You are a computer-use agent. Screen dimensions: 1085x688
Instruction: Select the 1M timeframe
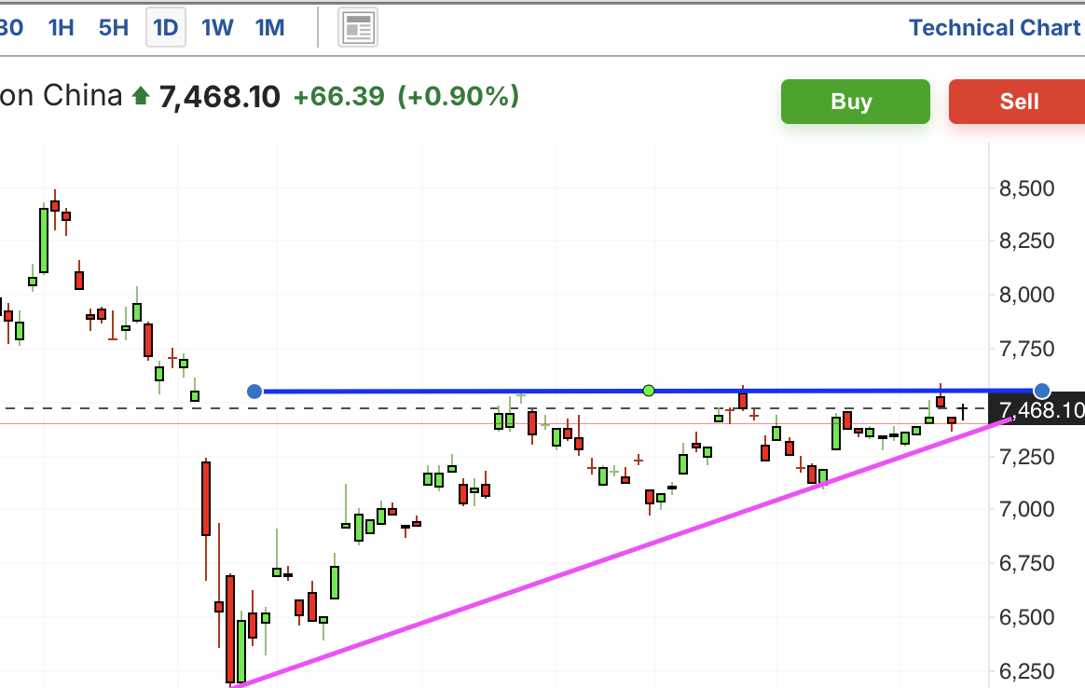tap(270, 28)
